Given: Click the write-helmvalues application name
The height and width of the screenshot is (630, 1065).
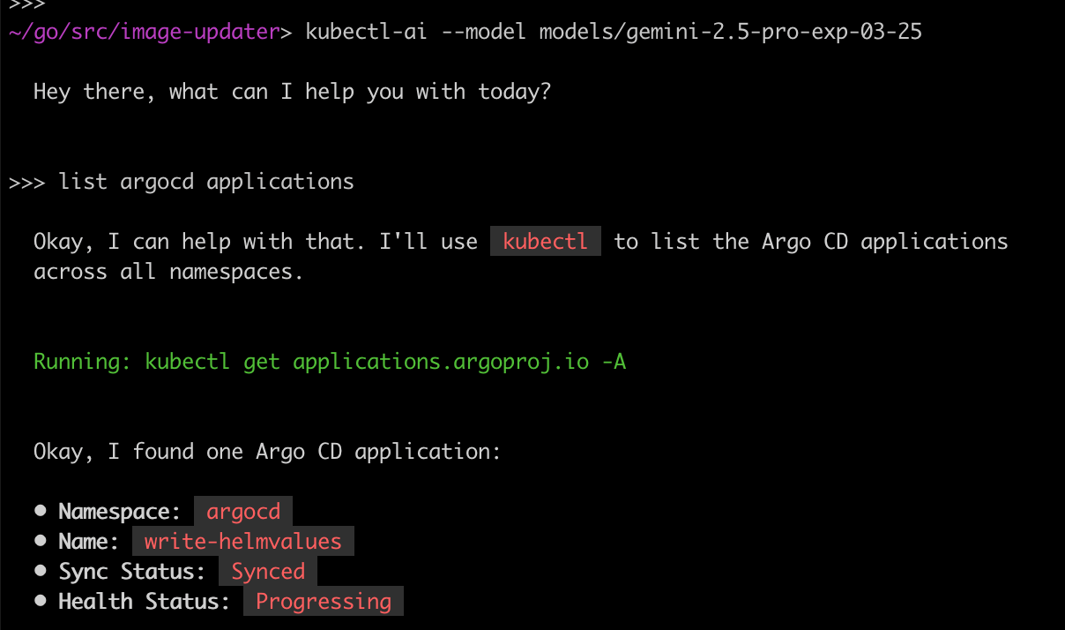Looking at the screenshot, I should (243, 541).
